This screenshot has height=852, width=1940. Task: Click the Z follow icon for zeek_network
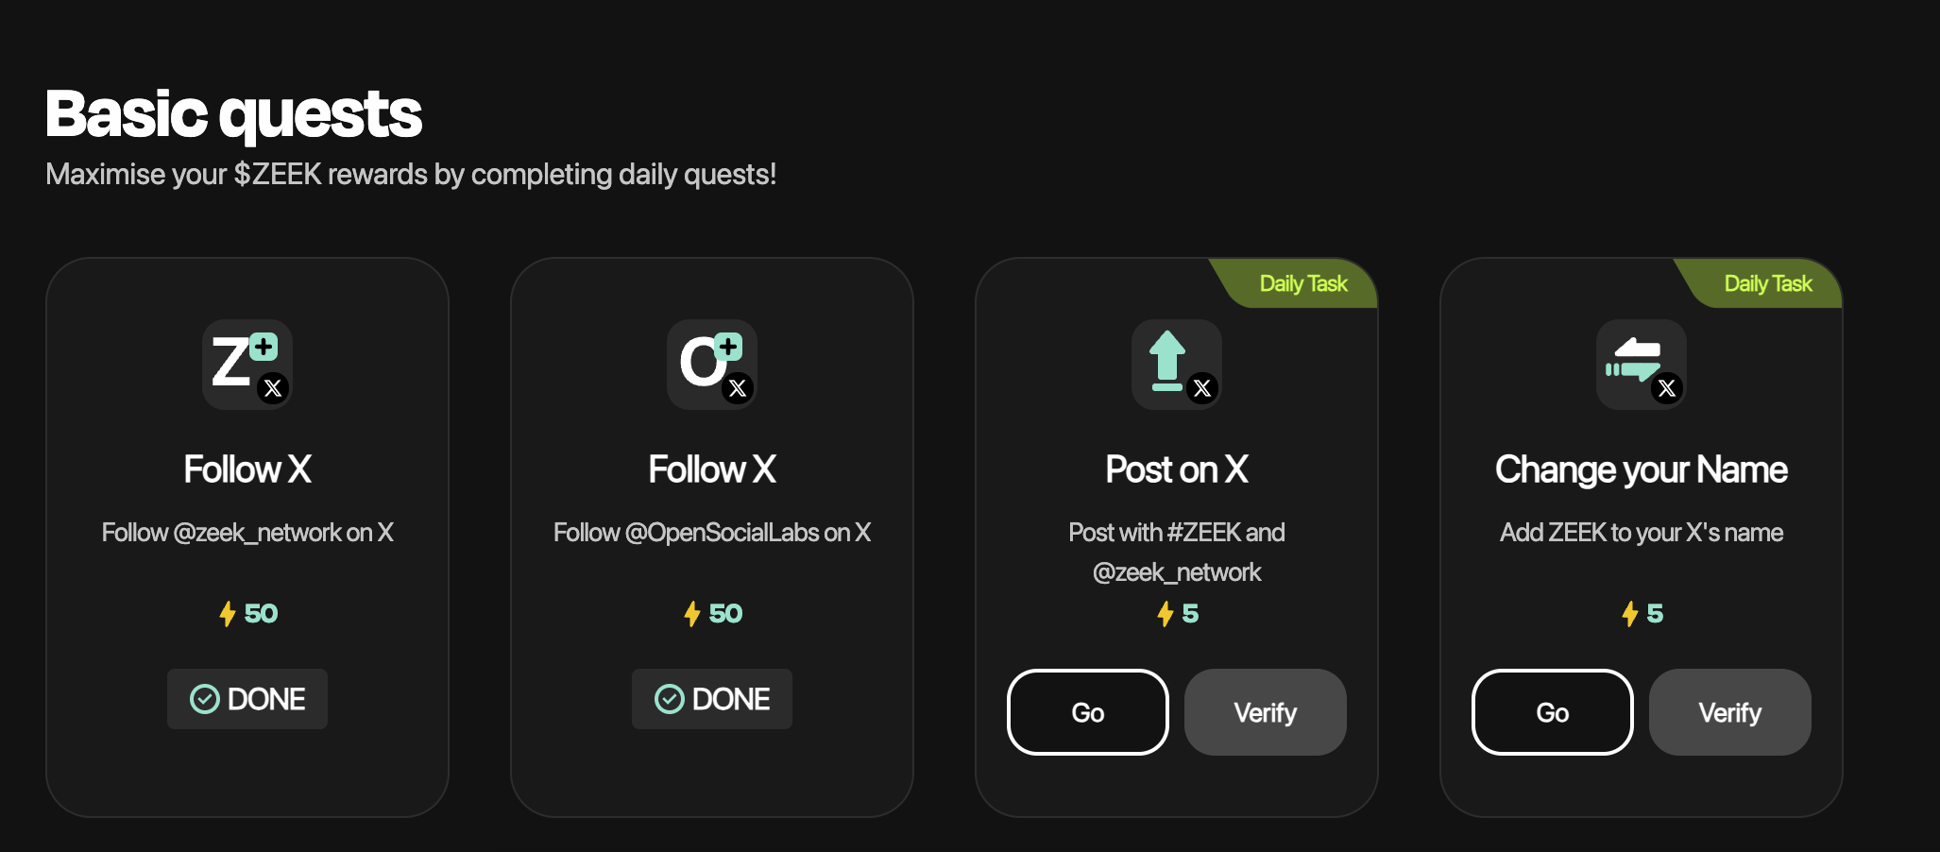[247, 365]
